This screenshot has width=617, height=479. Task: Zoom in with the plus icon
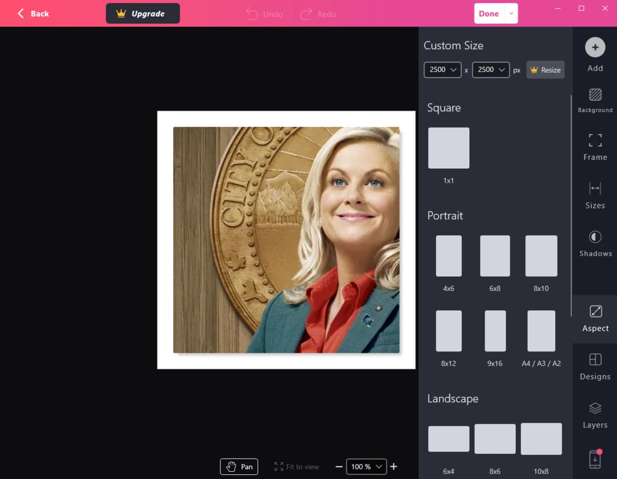[x=394, y=467]
